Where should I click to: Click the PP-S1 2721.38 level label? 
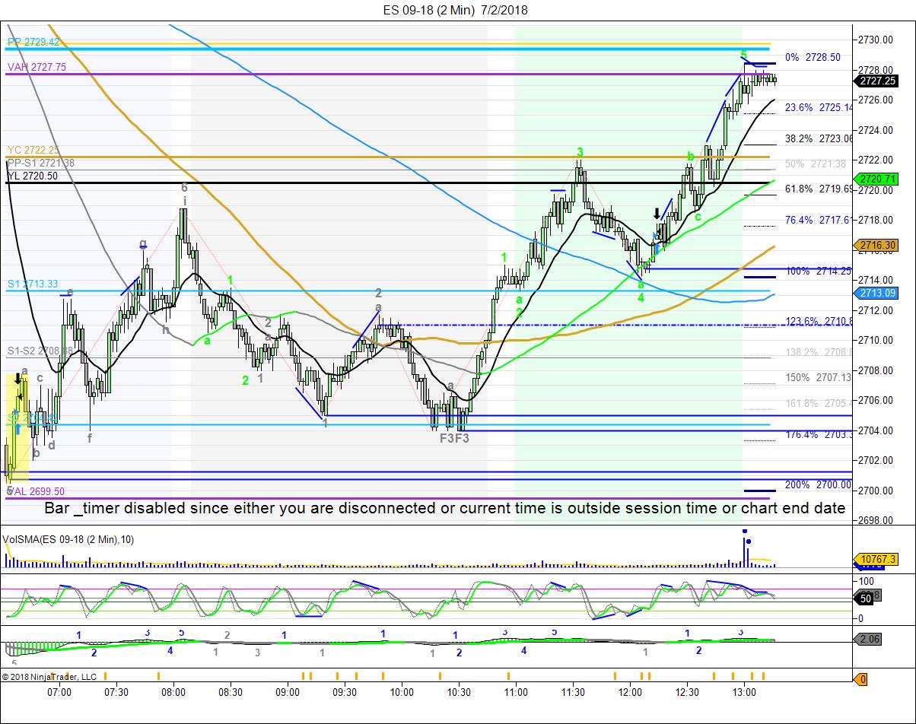[41, 163]
